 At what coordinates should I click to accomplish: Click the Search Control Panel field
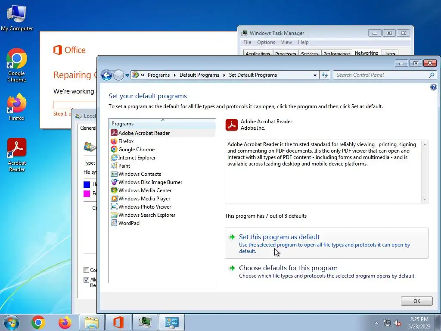point(382,75)
